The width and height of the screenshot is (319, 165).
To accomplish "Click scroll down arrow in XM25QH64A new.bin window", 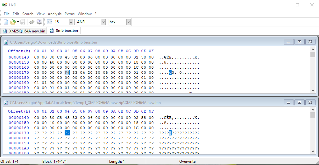I will tap(313, 151).
